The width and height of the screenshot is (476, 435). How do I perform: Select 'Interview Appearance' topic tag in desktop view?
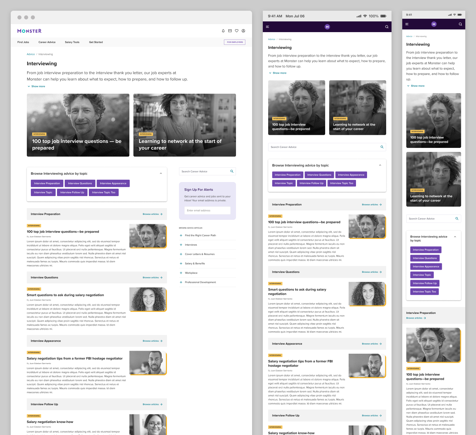113,183
